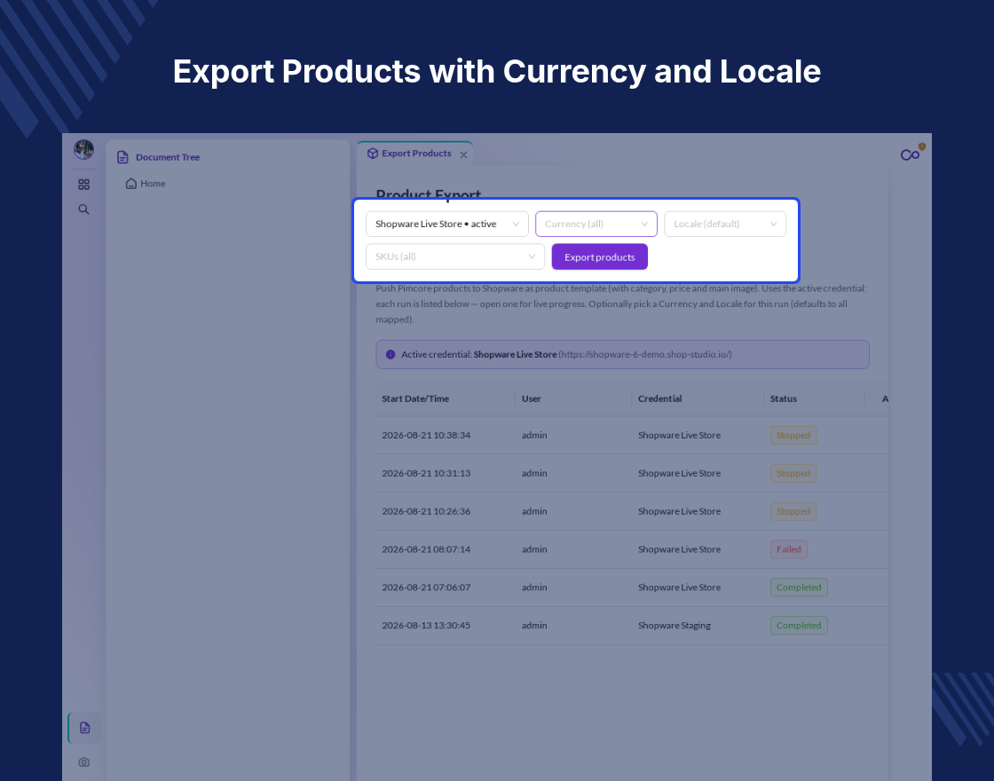The width and height of the screenshot is (994, 781).
Task: Open the run started at 2026-08-21 07:06:07
Action: [x=632, y=588]
